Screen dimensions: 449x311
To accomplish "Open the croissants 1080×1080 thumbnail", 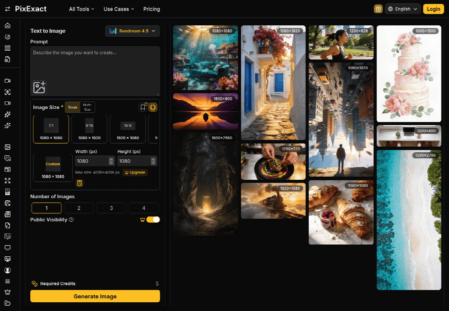I will point(341,212).
